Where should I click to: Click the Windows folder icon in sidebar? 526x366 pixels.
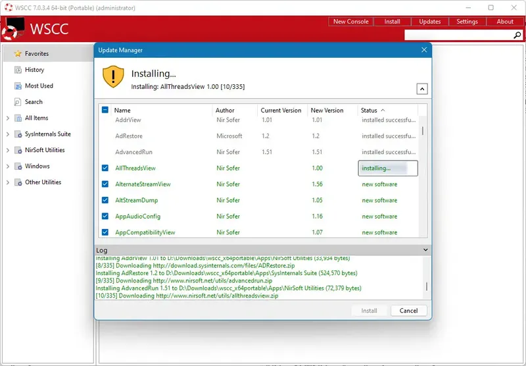click(18, 166)
